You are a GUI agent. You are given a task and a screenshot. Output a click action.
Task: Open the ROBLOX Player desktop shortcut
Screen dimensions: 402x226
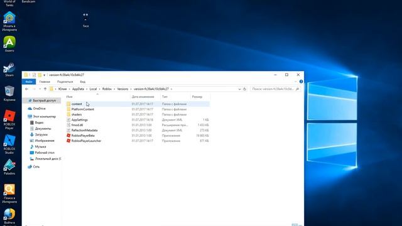coord(9,120)
